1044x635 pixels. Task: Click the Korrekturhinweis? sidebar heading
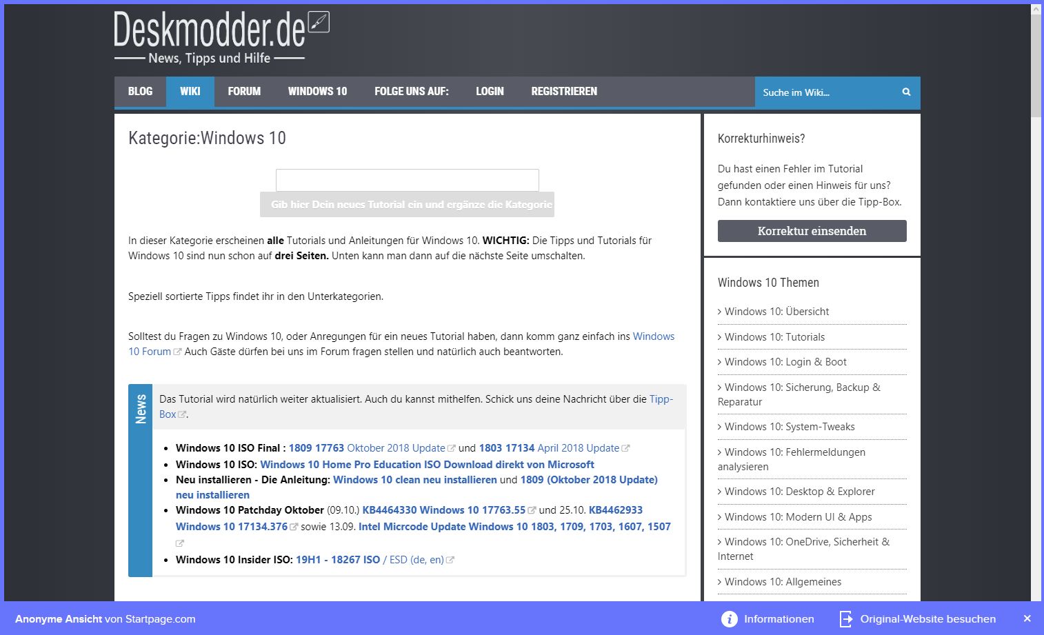761,139
